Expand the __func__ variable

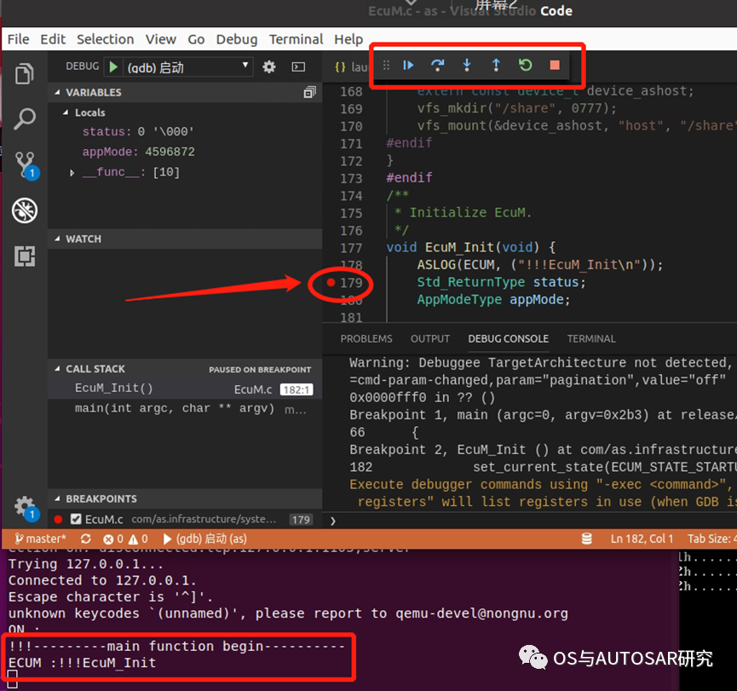pyautogui.click(x=72, y=172)
